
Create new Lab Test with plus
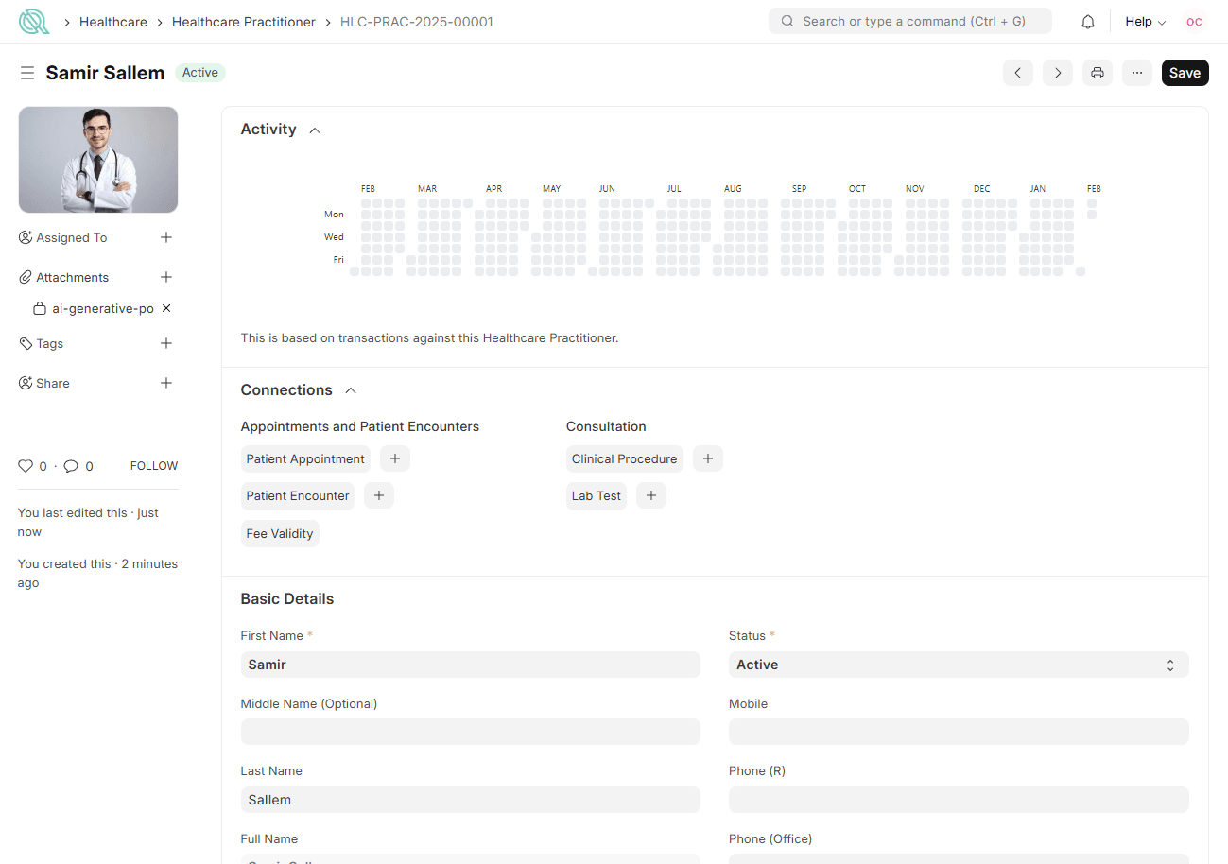[651, 495]
